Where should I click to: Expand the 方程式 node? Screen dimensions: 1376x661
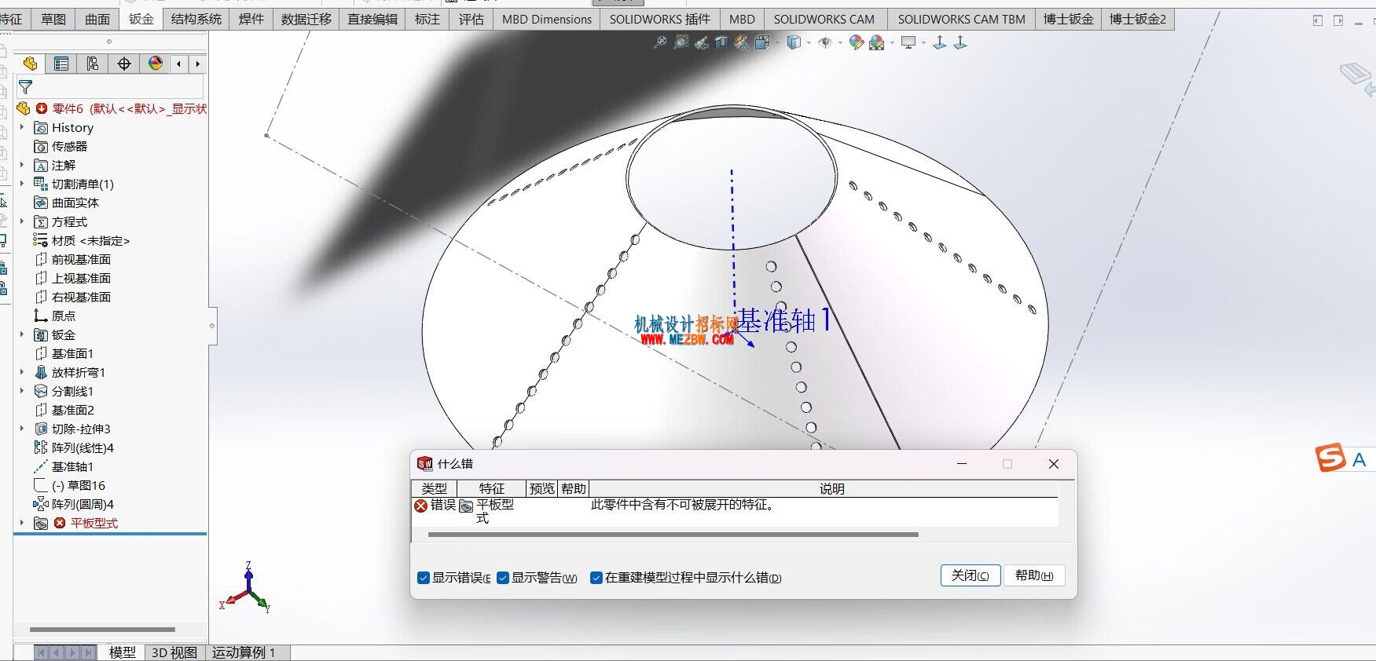pyautogui.click(x=22, y=221)
